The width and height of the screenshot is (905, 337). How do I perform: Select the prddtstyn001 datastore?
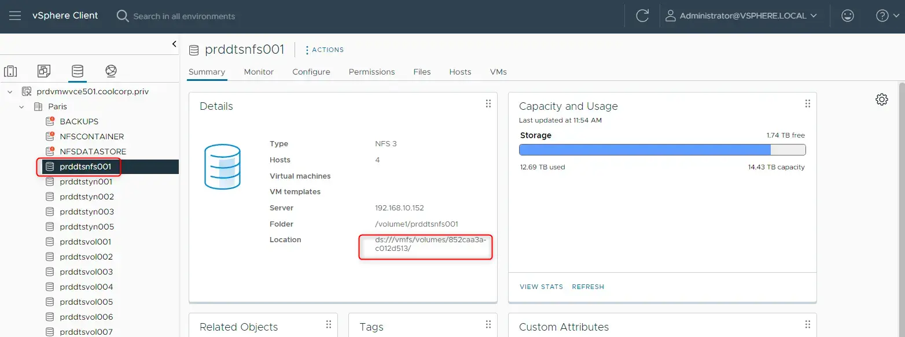tap(86, 182)
